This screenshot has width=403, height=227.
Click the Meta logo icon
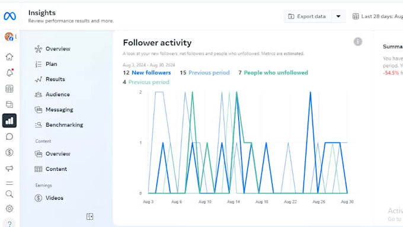9,16
